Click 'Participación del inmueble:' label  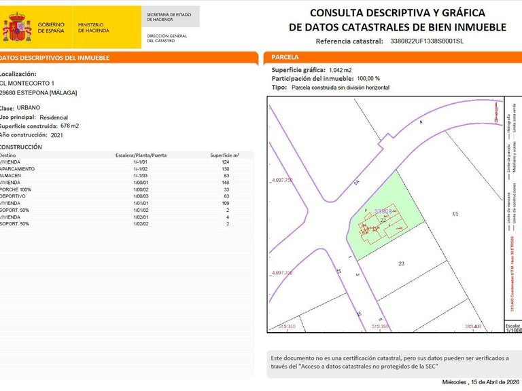pos(313,79)
